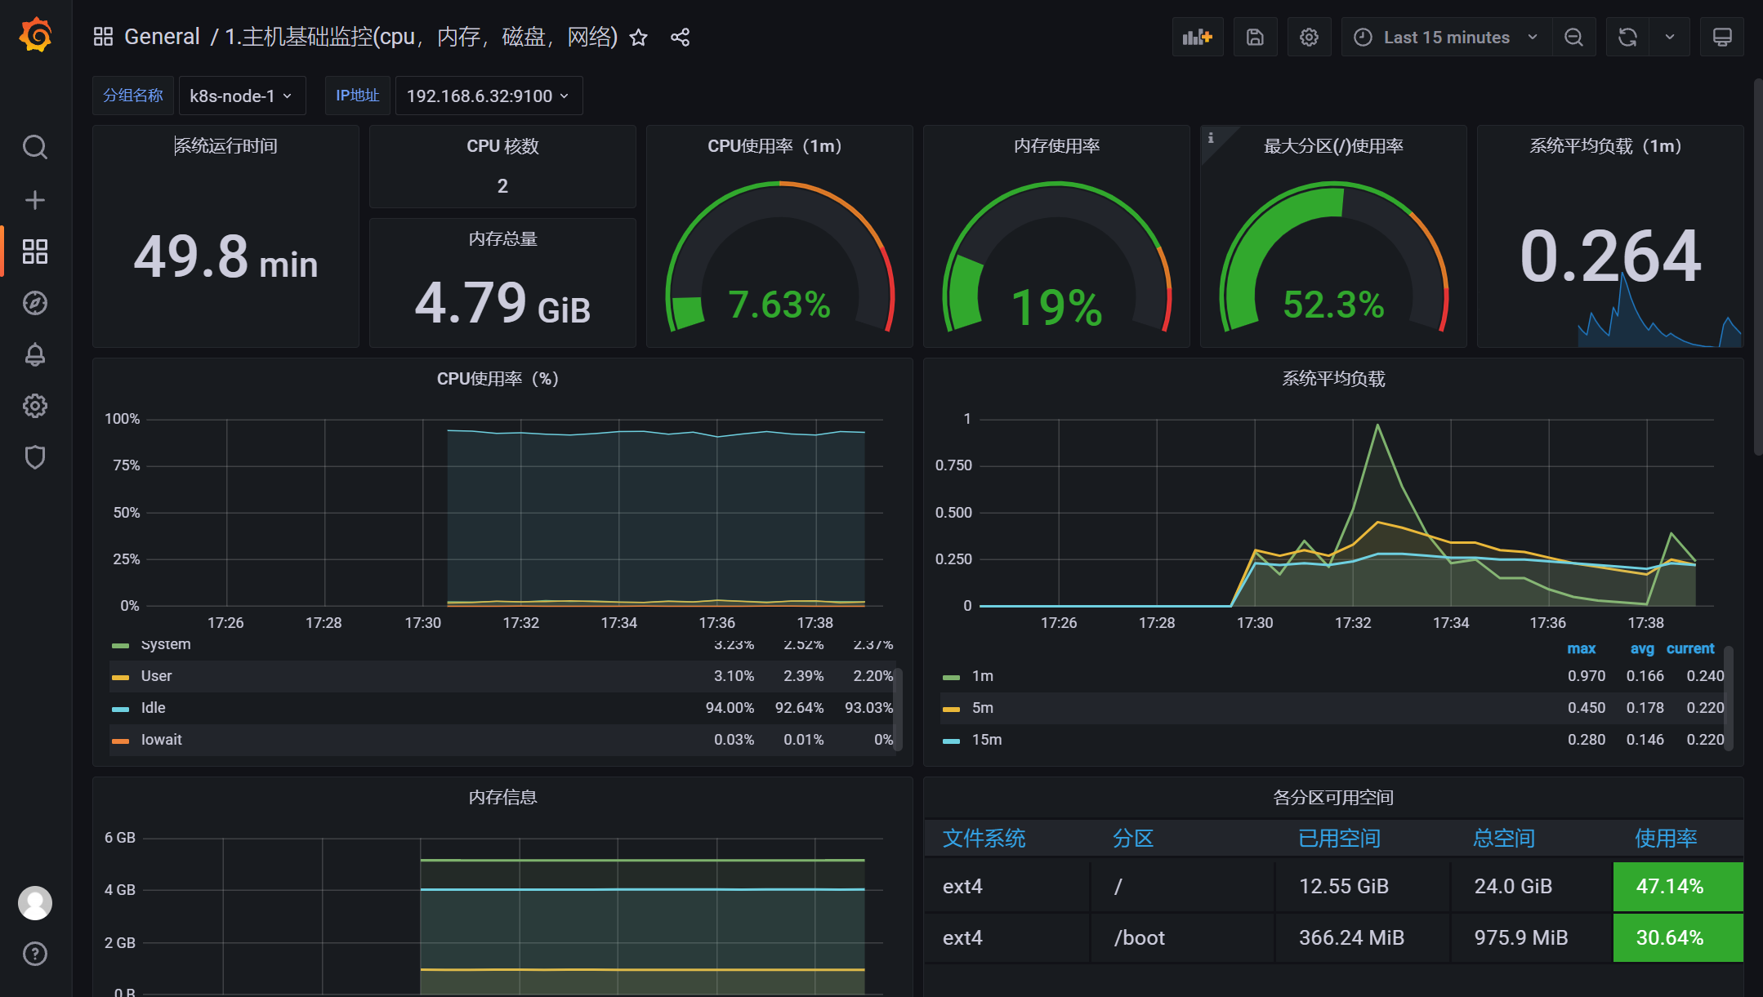Open dashboard settings gear in top bar
This screenshot has height=997, width=1763.
click(1309, 38)
